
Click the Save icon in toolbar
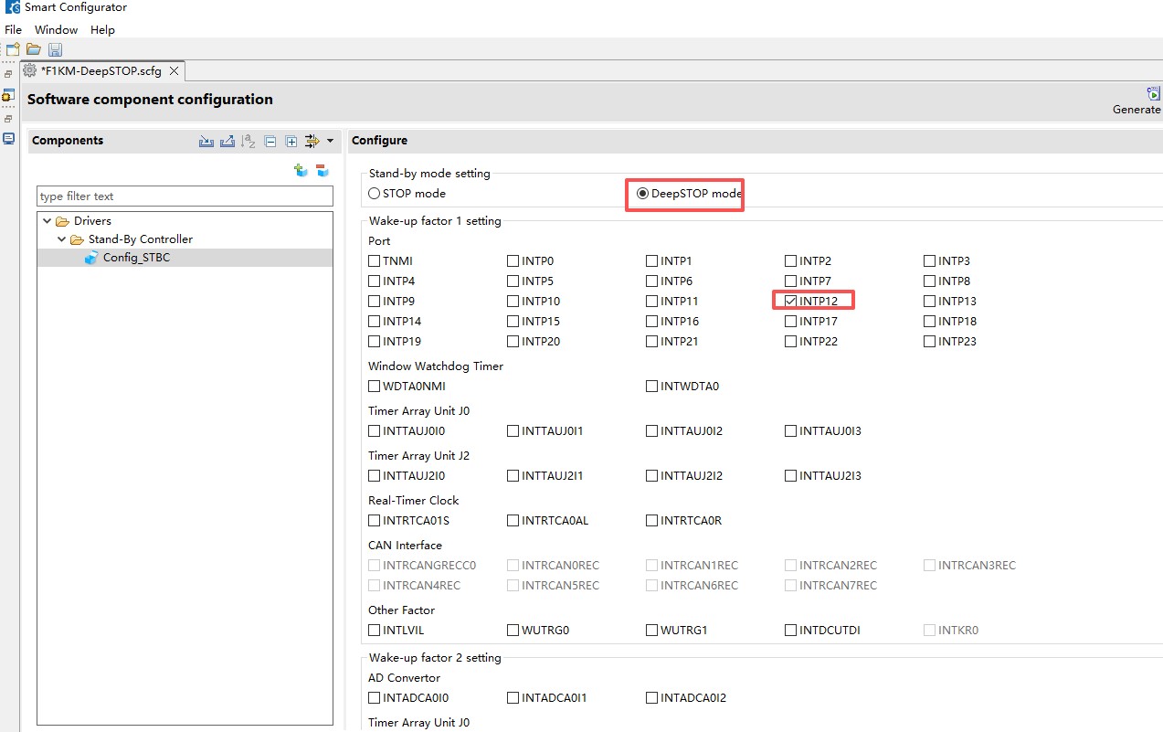click(x=55, y=49)
